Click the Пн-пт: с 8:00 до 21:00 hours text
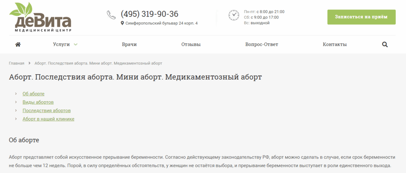The image size is (406, 173). (264, 11)
